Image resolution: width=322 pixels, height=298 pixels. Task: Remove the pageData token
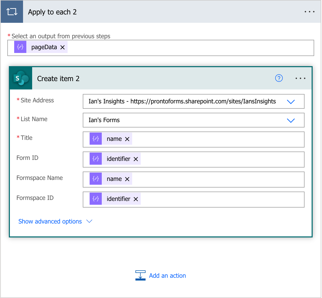pyautogui.click(x=63, y=47)
